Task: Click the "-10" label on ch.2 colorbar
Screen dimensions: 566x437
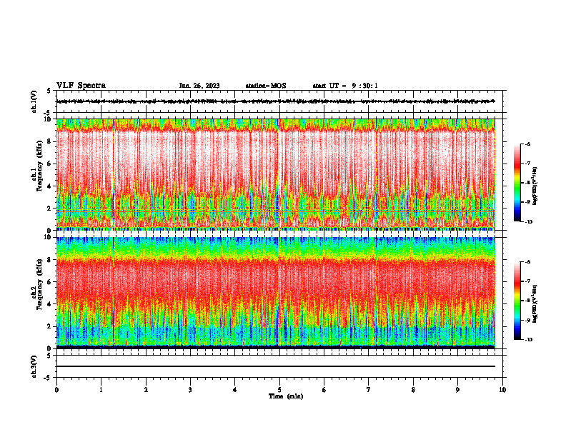Action: (x=528, y=340)
